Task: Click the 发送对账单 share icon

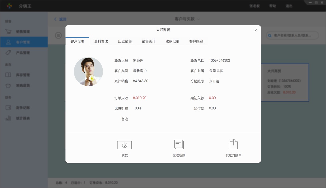Action: coord(233,144)
